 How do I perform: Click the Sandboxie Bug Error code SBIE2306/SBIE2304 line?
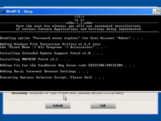(x=67, y=65)
